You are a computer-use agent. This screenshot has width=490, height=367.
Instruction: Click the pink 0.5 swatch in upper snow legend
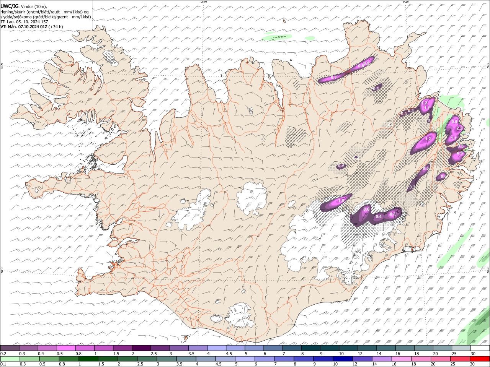coord(66,348)
